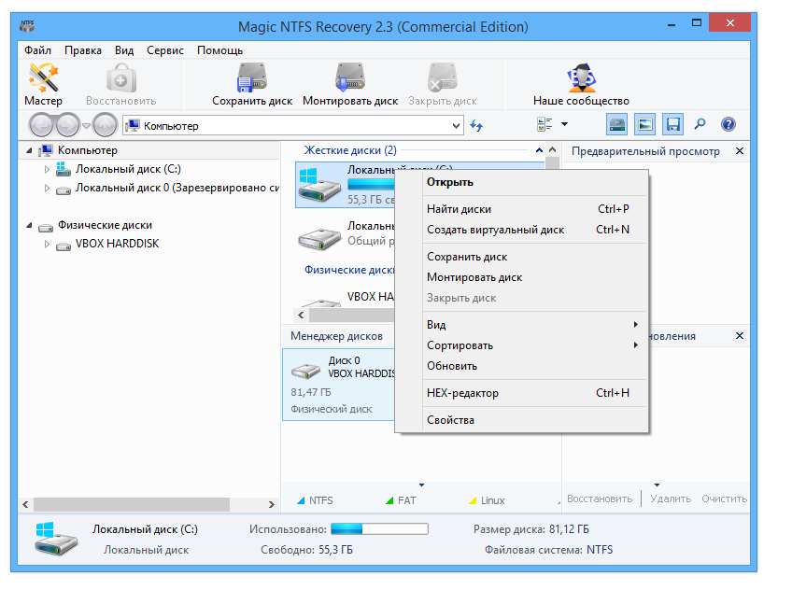Click Закрыть диск toolbar icon
This screenshot has width=792, height=590.
443,77
